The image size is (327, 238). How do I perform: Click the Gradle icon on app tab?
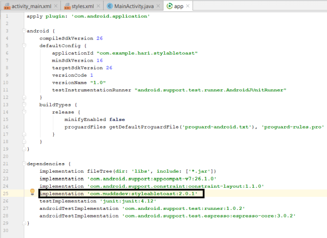170,6
